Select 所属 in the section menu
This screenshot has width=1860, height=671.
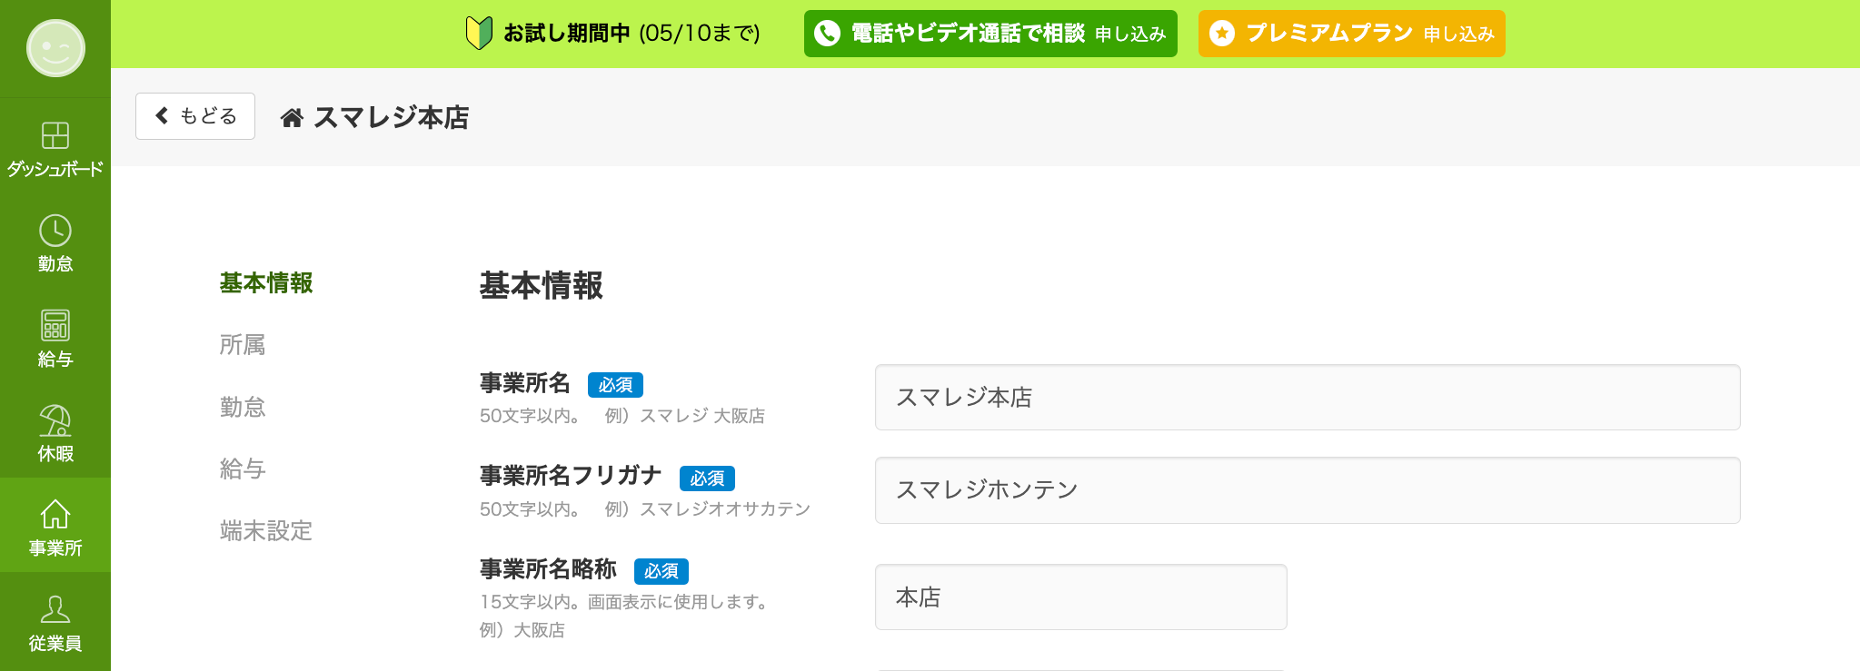point(243,345)
